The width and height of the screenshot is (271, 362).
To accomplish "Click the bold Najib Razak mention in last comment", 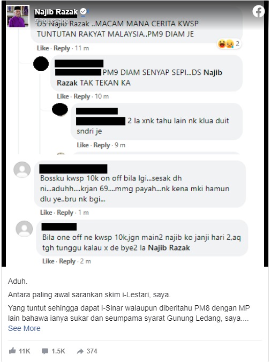I will 169,248.
